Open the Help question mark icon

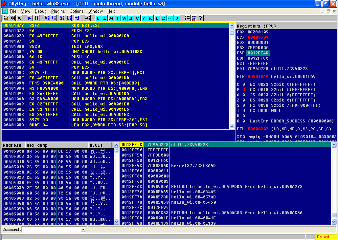tap(200, 18)
